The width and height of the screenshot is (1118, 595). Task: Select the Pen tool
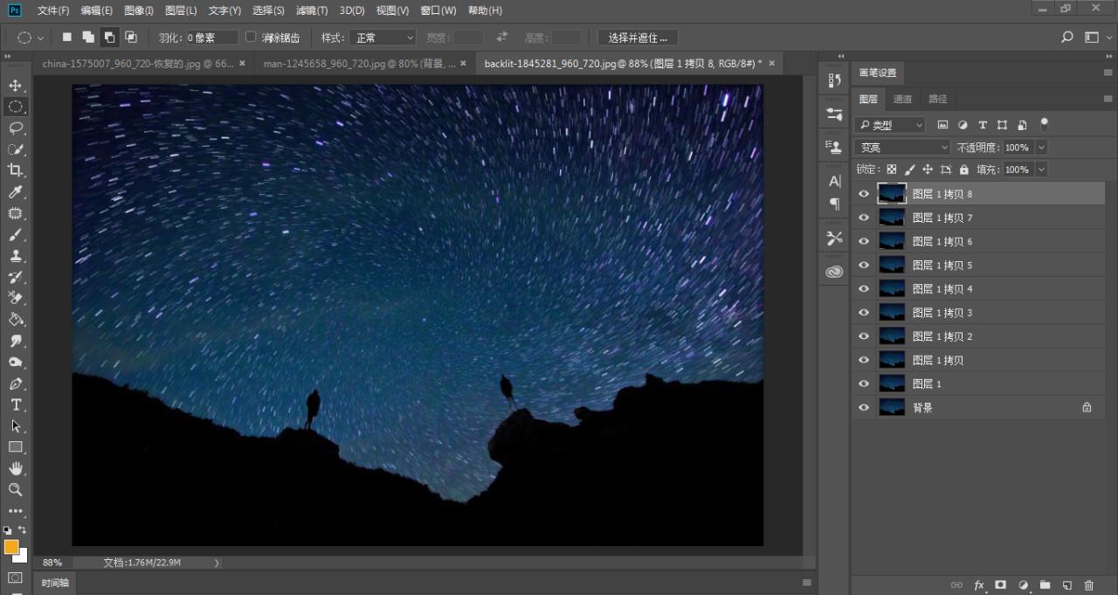pyautogui.click(x=15, y=384)
